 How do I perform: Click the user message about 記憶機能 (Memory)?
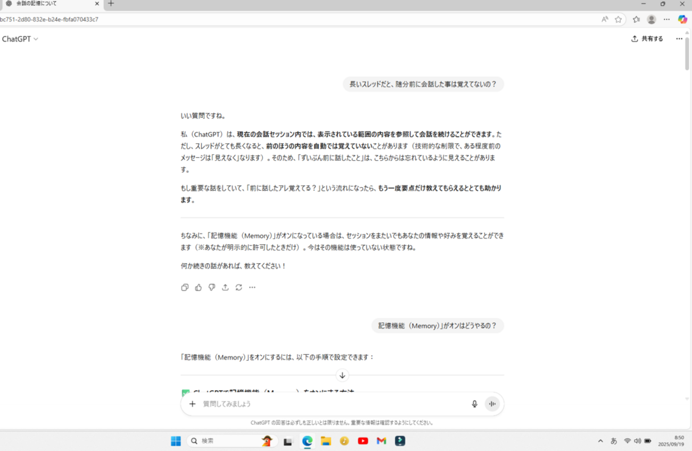(438, 325)
